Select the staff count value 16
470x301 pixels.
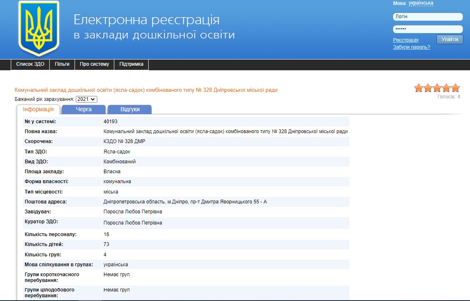click(106, 234)
